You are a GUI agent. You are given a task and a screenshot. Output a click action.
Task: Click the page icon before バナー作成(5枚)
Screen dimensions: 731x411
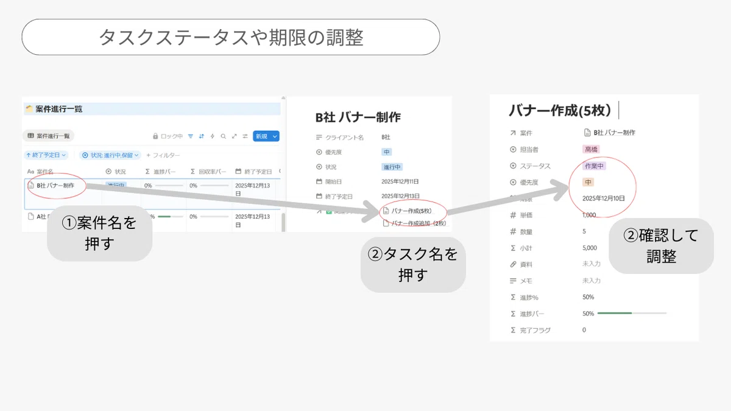pos(386,211)
